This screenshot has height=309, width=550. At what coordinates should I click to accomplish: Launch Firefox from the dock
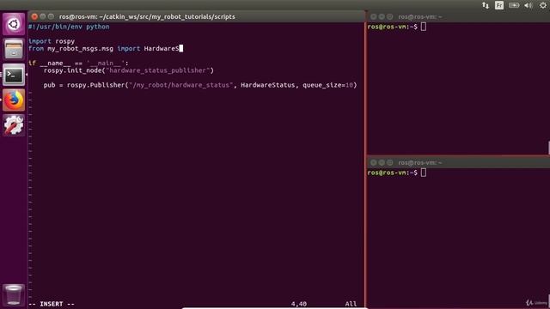pos(14,100)
